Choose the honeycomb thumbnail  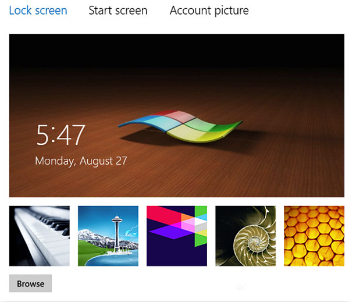click(x=314, y=236)
